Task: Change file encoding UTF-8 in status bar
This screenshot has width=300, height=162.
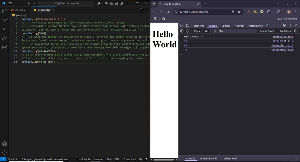Action: coord(108,159)
